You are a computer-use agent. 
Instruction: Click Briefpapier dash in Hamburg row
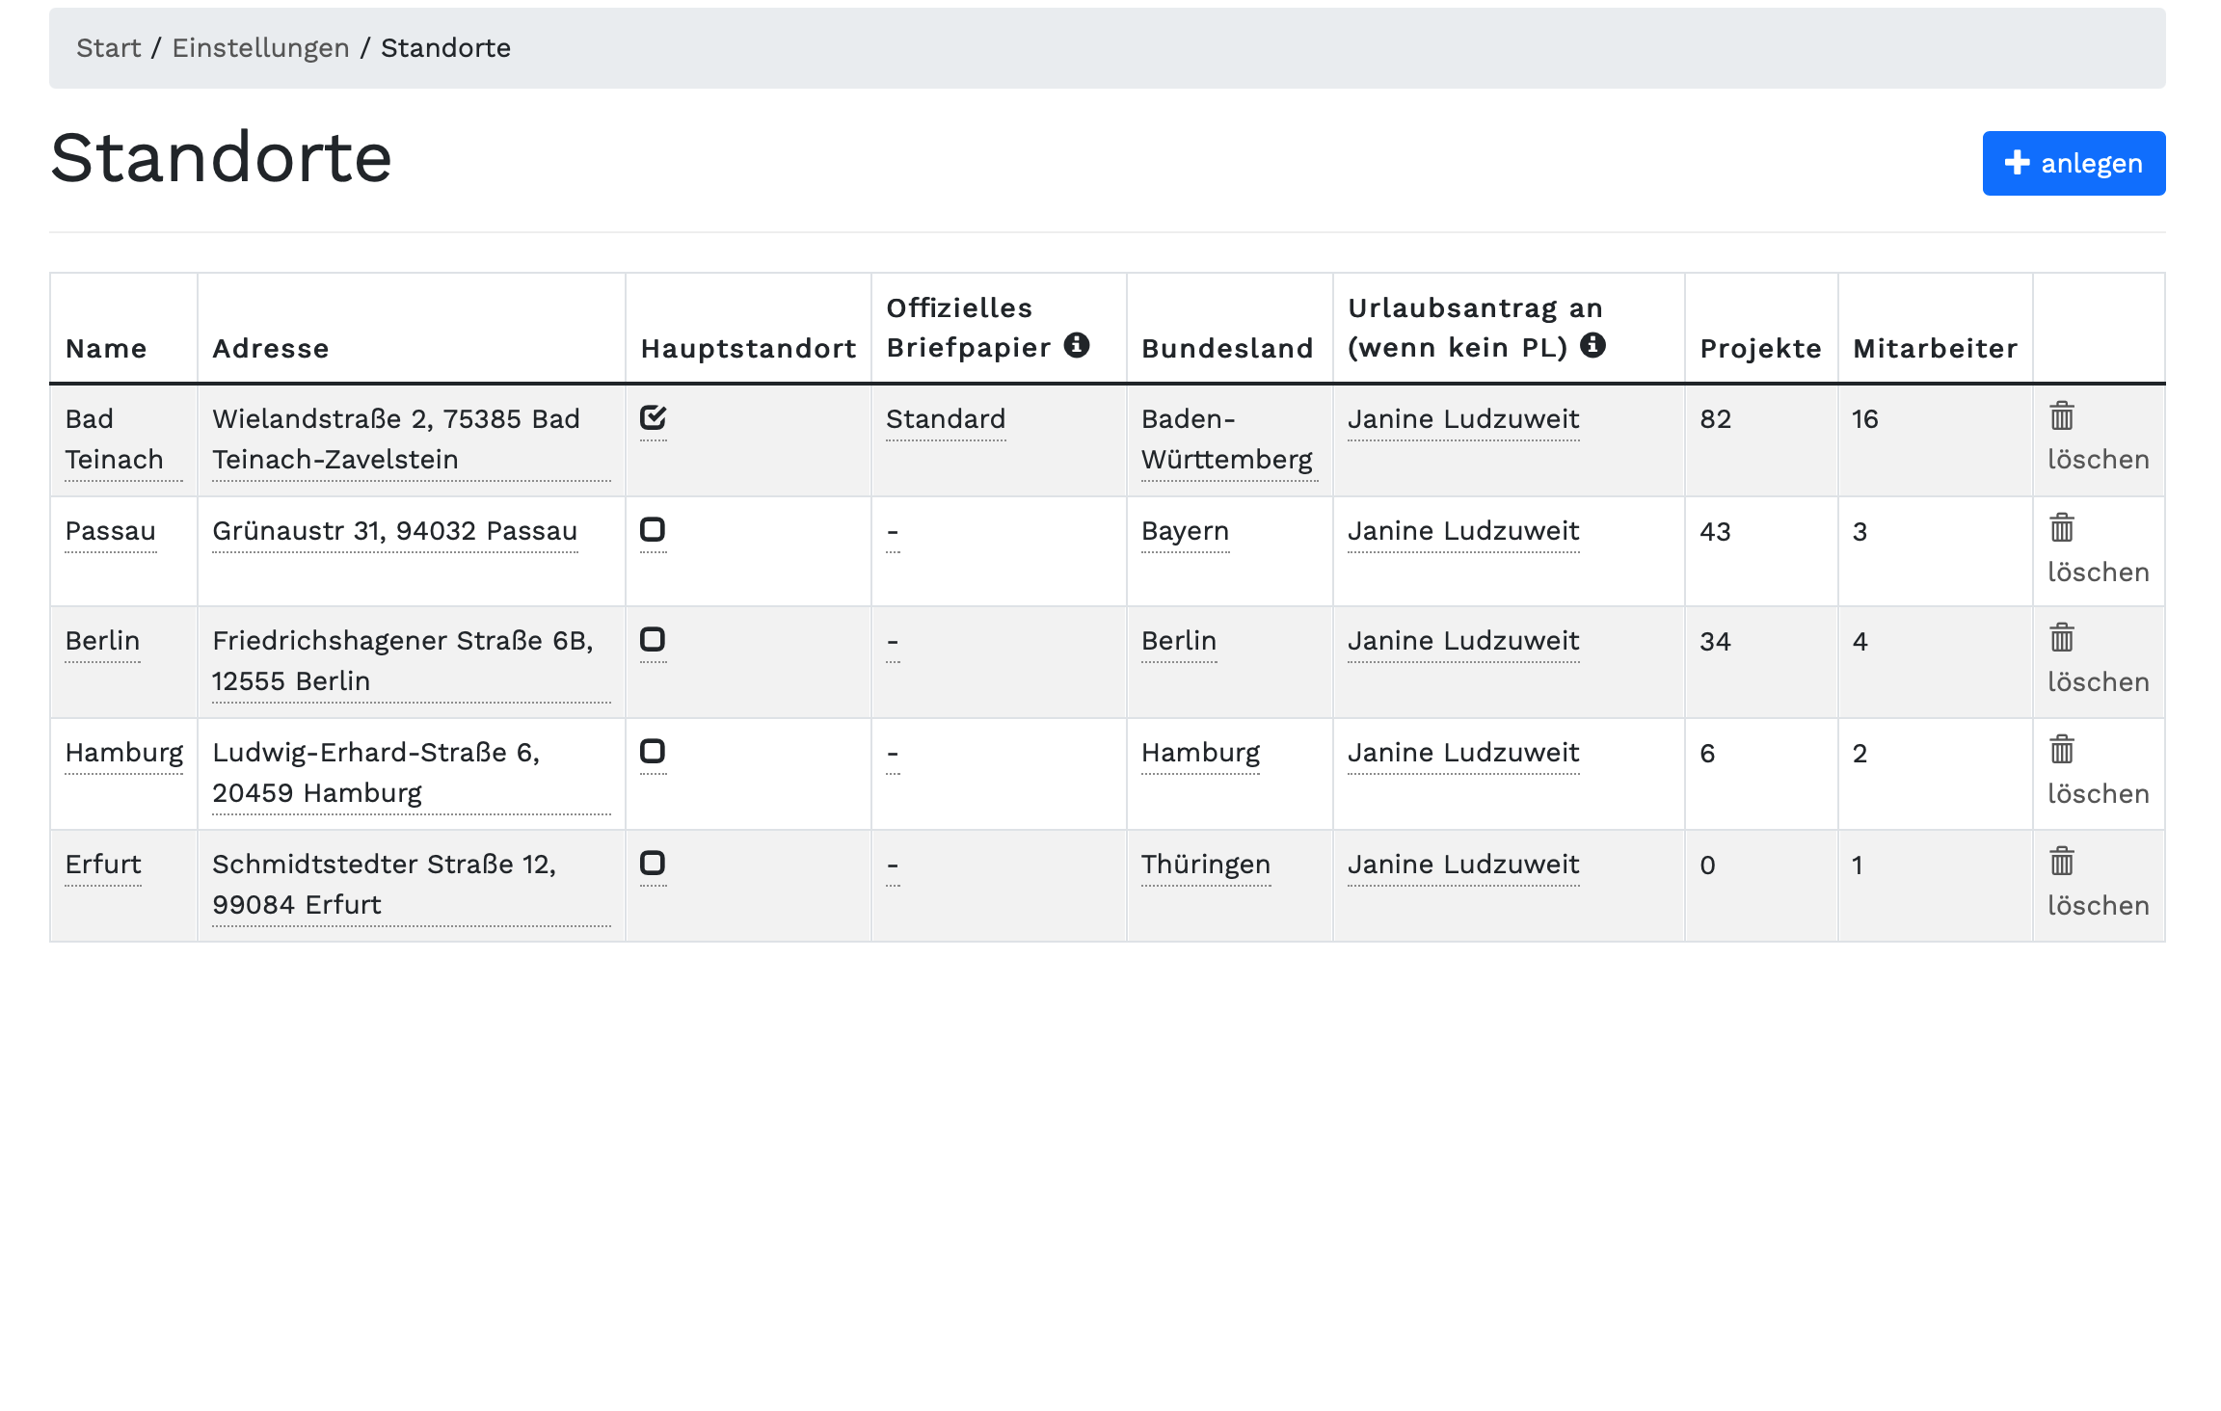893,754
